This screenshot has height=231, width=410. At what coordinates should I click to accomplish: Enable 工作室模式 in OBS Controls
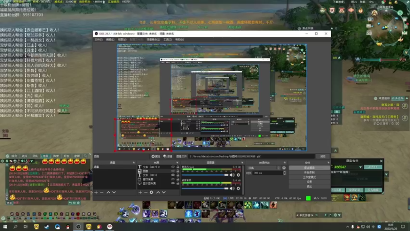[310, 177]
